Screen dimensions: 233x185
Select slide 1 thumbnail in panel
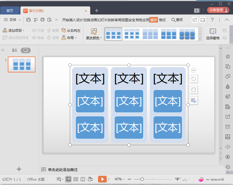pyautogui.click(x=22, y=64)
